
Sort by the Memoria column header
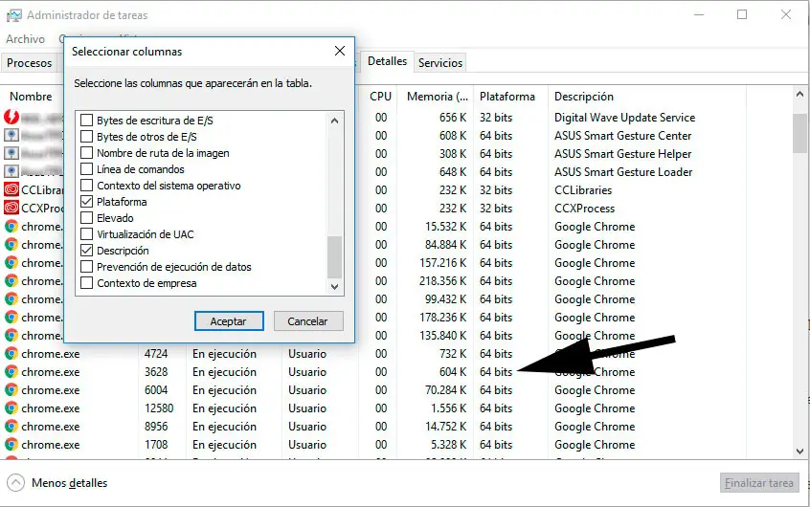[x=437, y=97]
